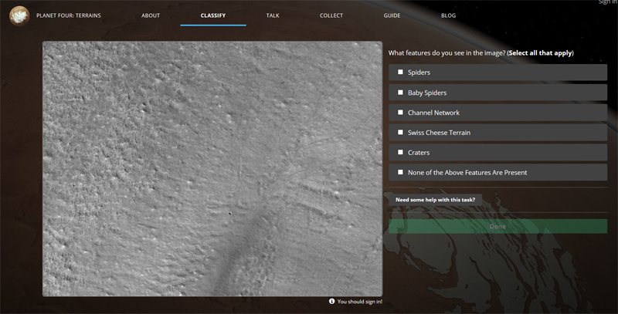618x314 pixels.
Task: Click Sign in at the top right
Action: point(607,2)
